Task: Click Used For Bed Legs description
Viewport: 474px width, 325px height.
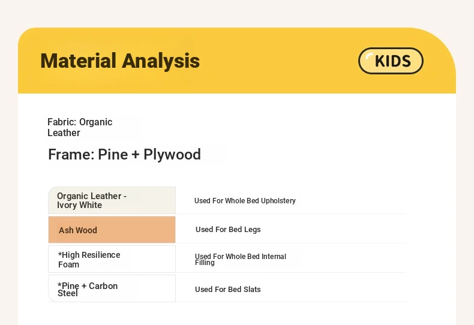Action: click(228, 230)
